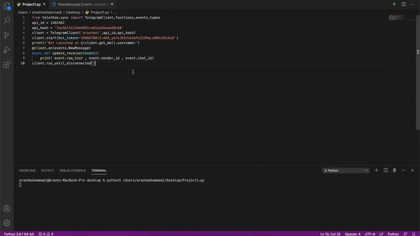Open the Extensions view icon

click(x=7, y=64)
